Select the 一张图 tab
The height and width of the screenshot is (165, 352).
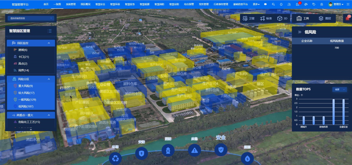[x=57, y=4]
